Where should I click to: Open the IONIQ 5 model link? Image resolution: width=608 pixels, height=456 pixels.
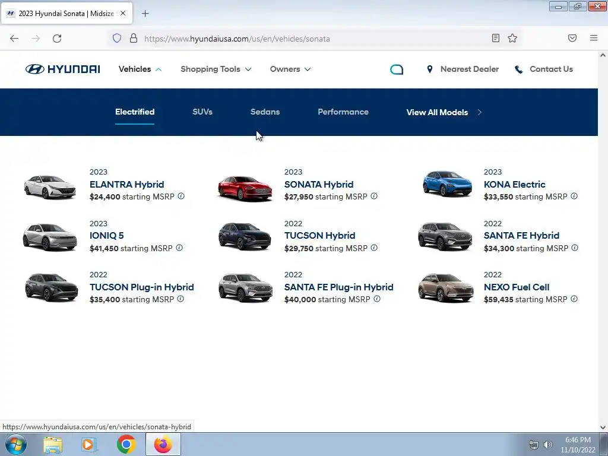(x=107, y=236)
